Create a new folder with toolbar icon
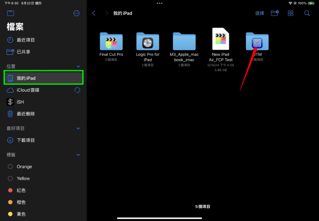 [x=275, y=13]
